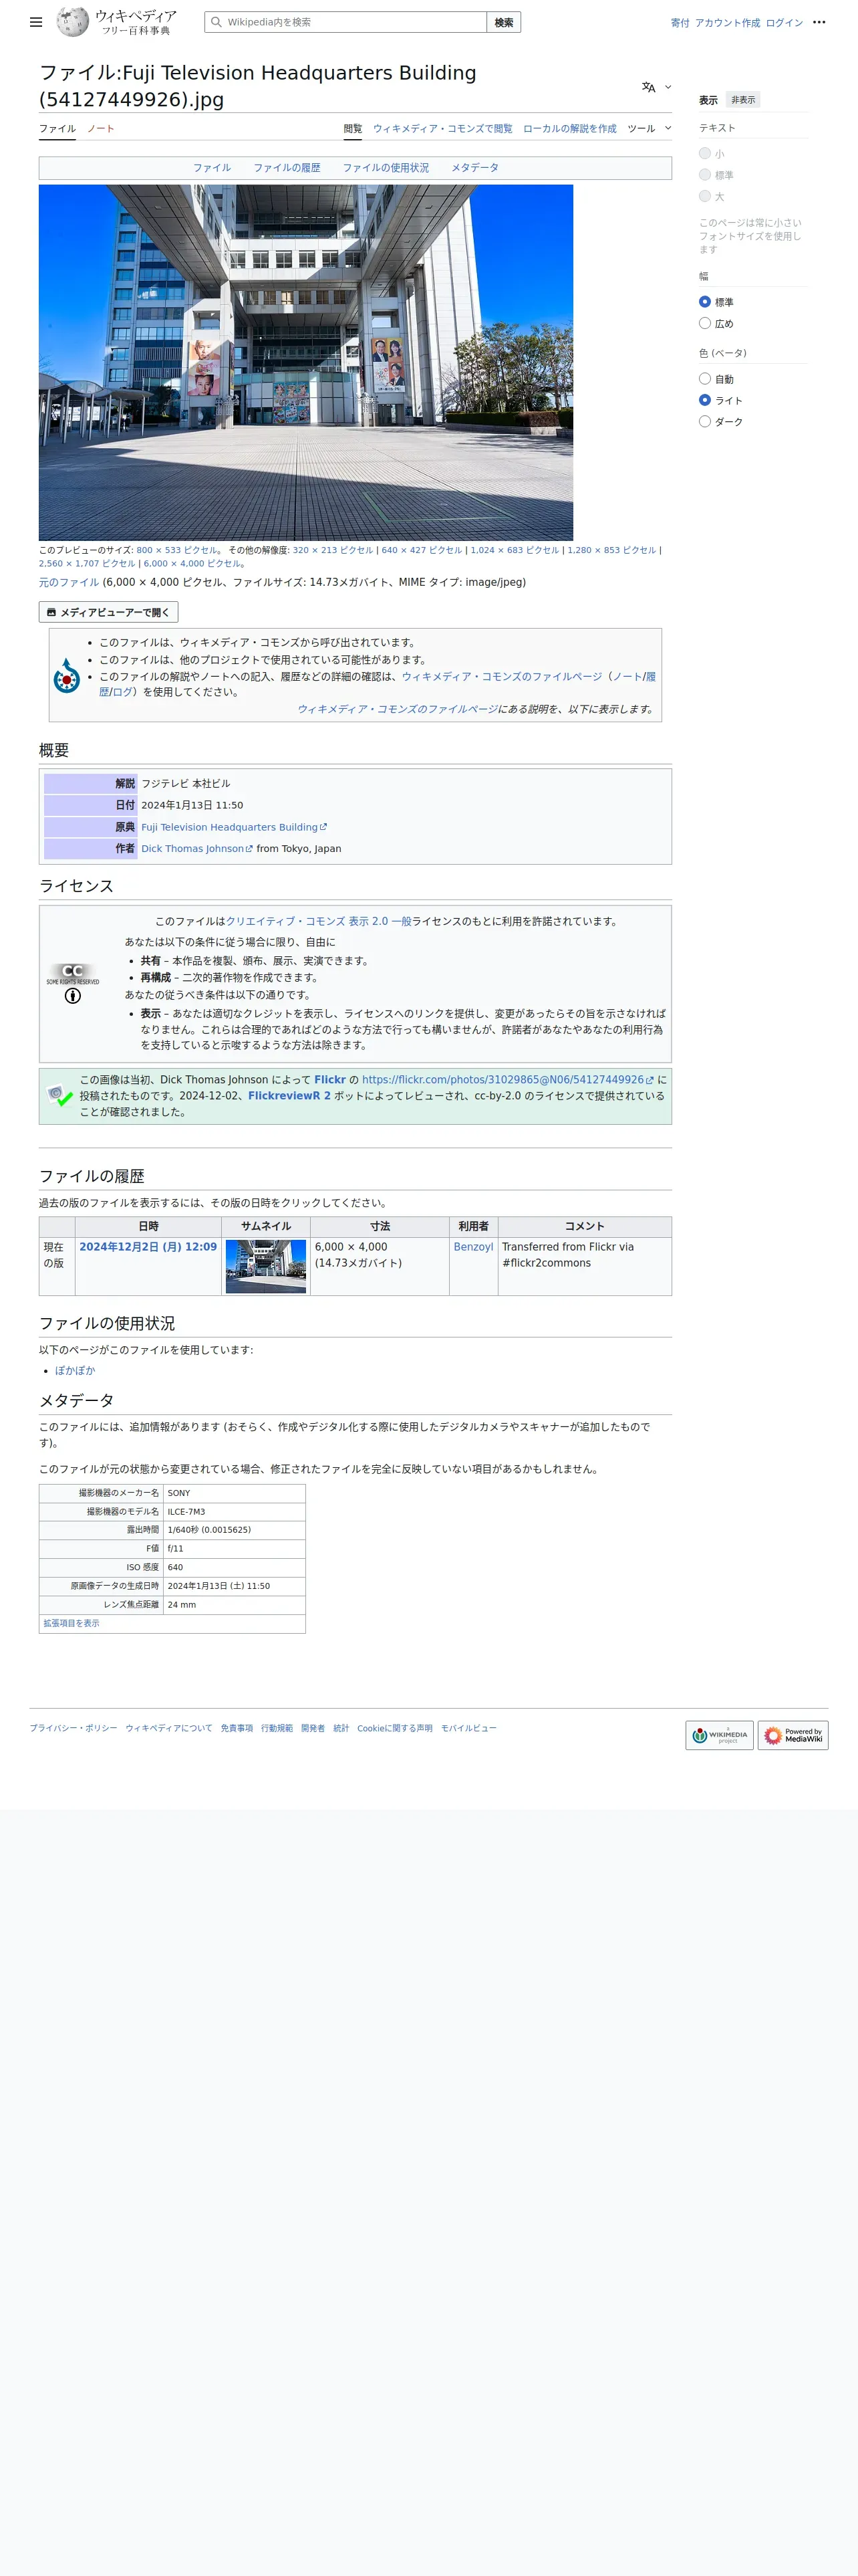Open ウィキメディア・コモンズで閲覧 tab

(x=442, y=128)
